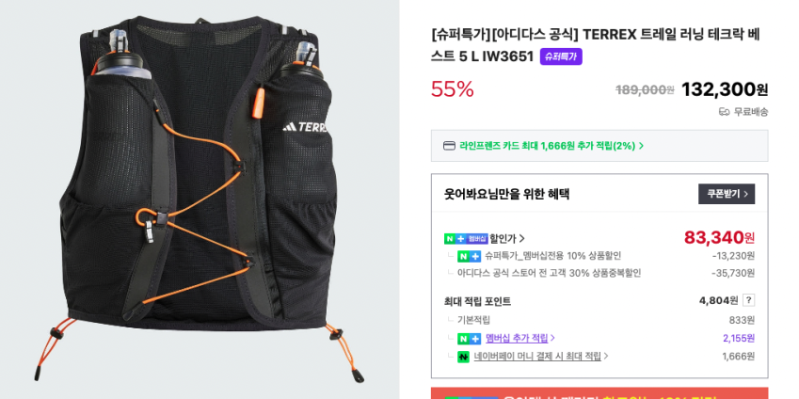Click the 슈퍼특가 purple badge
Image resolution: width=799 pixels, height=399 pixels.
(561, 56)
